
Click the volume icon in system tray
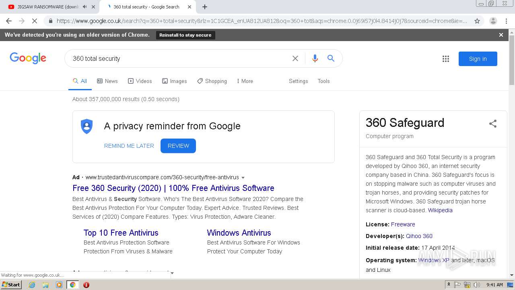pos(477,285)
